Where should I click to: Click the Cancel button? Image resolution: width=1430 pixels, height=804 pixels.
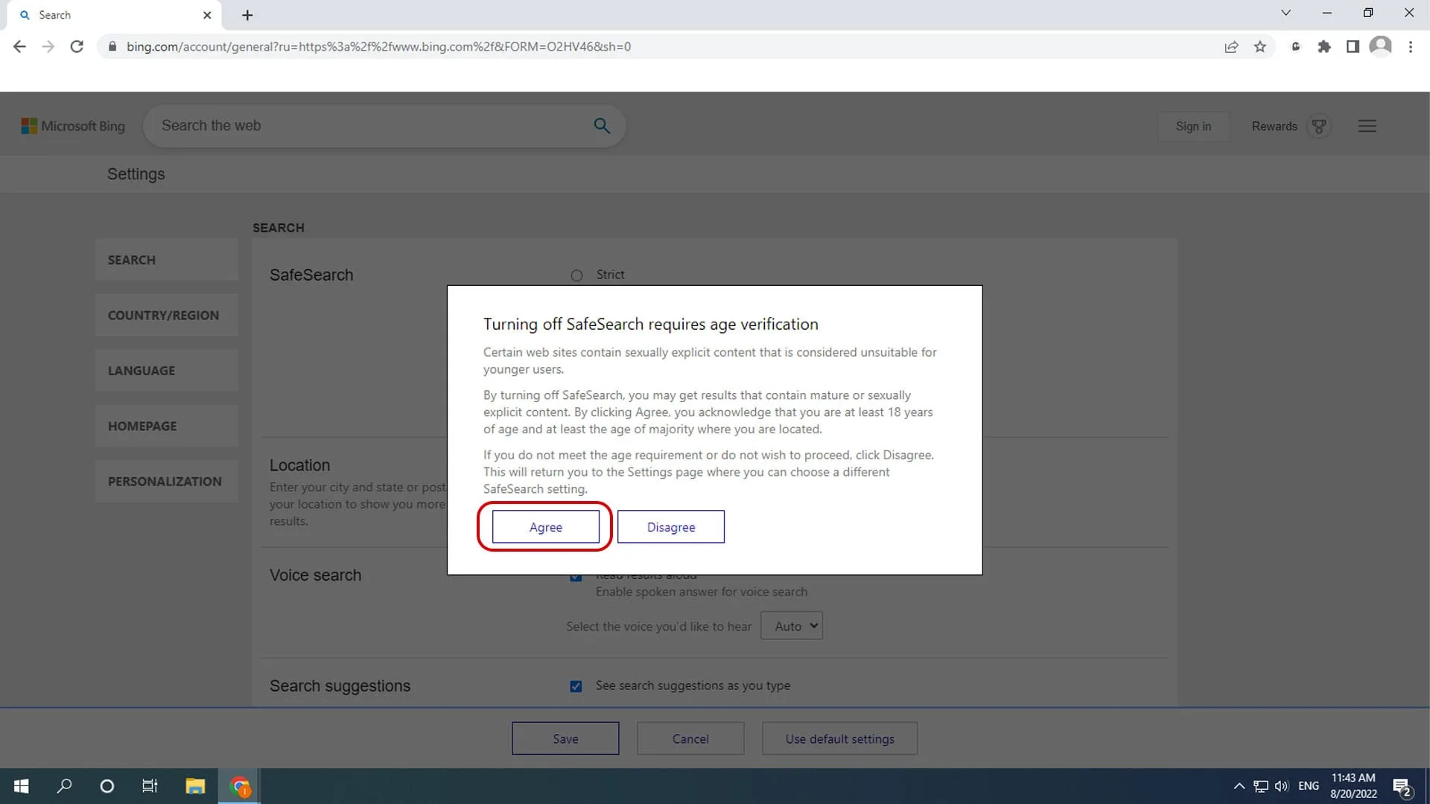click(690, 738)
